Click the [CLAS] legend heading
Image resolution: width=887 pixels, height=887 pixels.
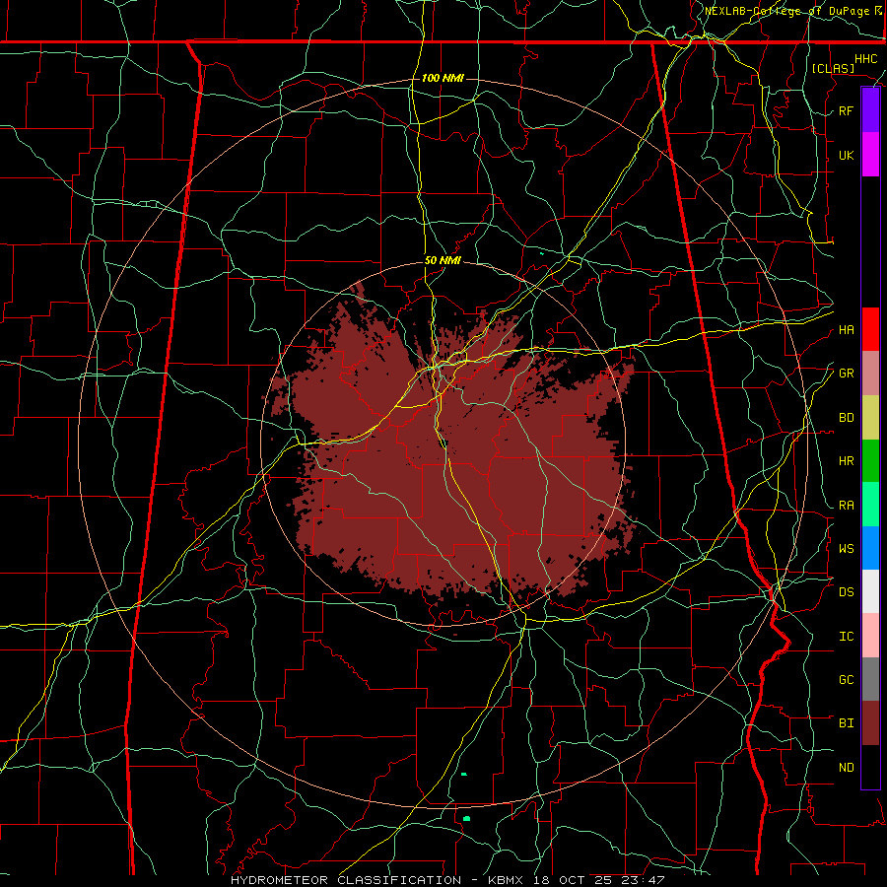(x=833, y=68)
